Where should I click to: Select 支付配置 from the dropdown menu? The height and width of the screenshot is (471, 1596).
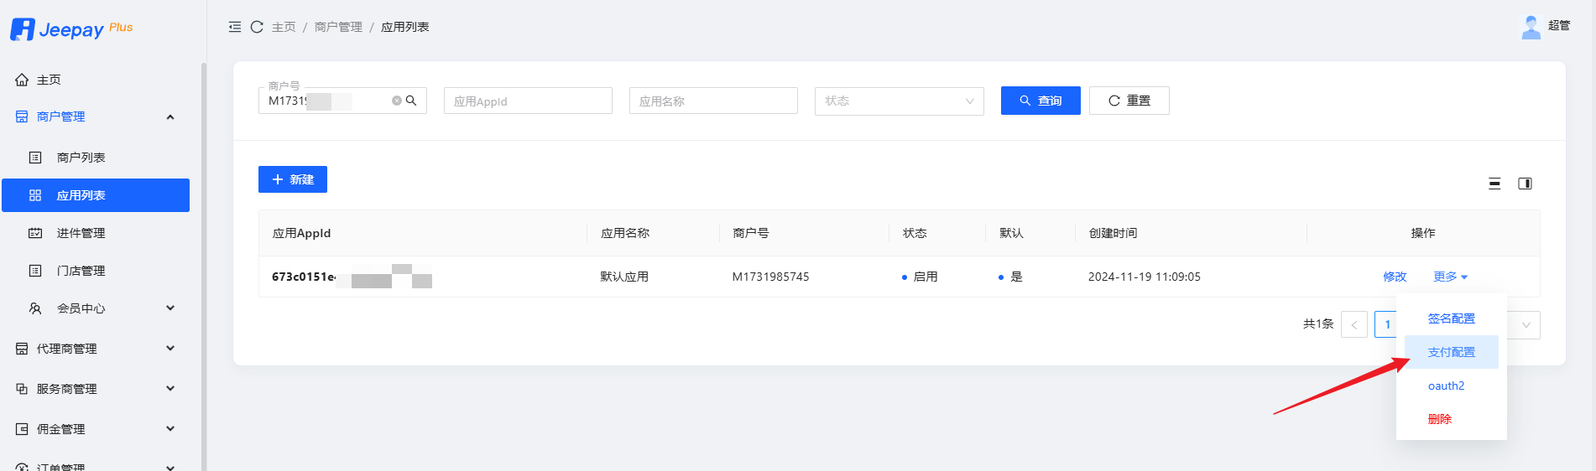[x=1451, y=352]
